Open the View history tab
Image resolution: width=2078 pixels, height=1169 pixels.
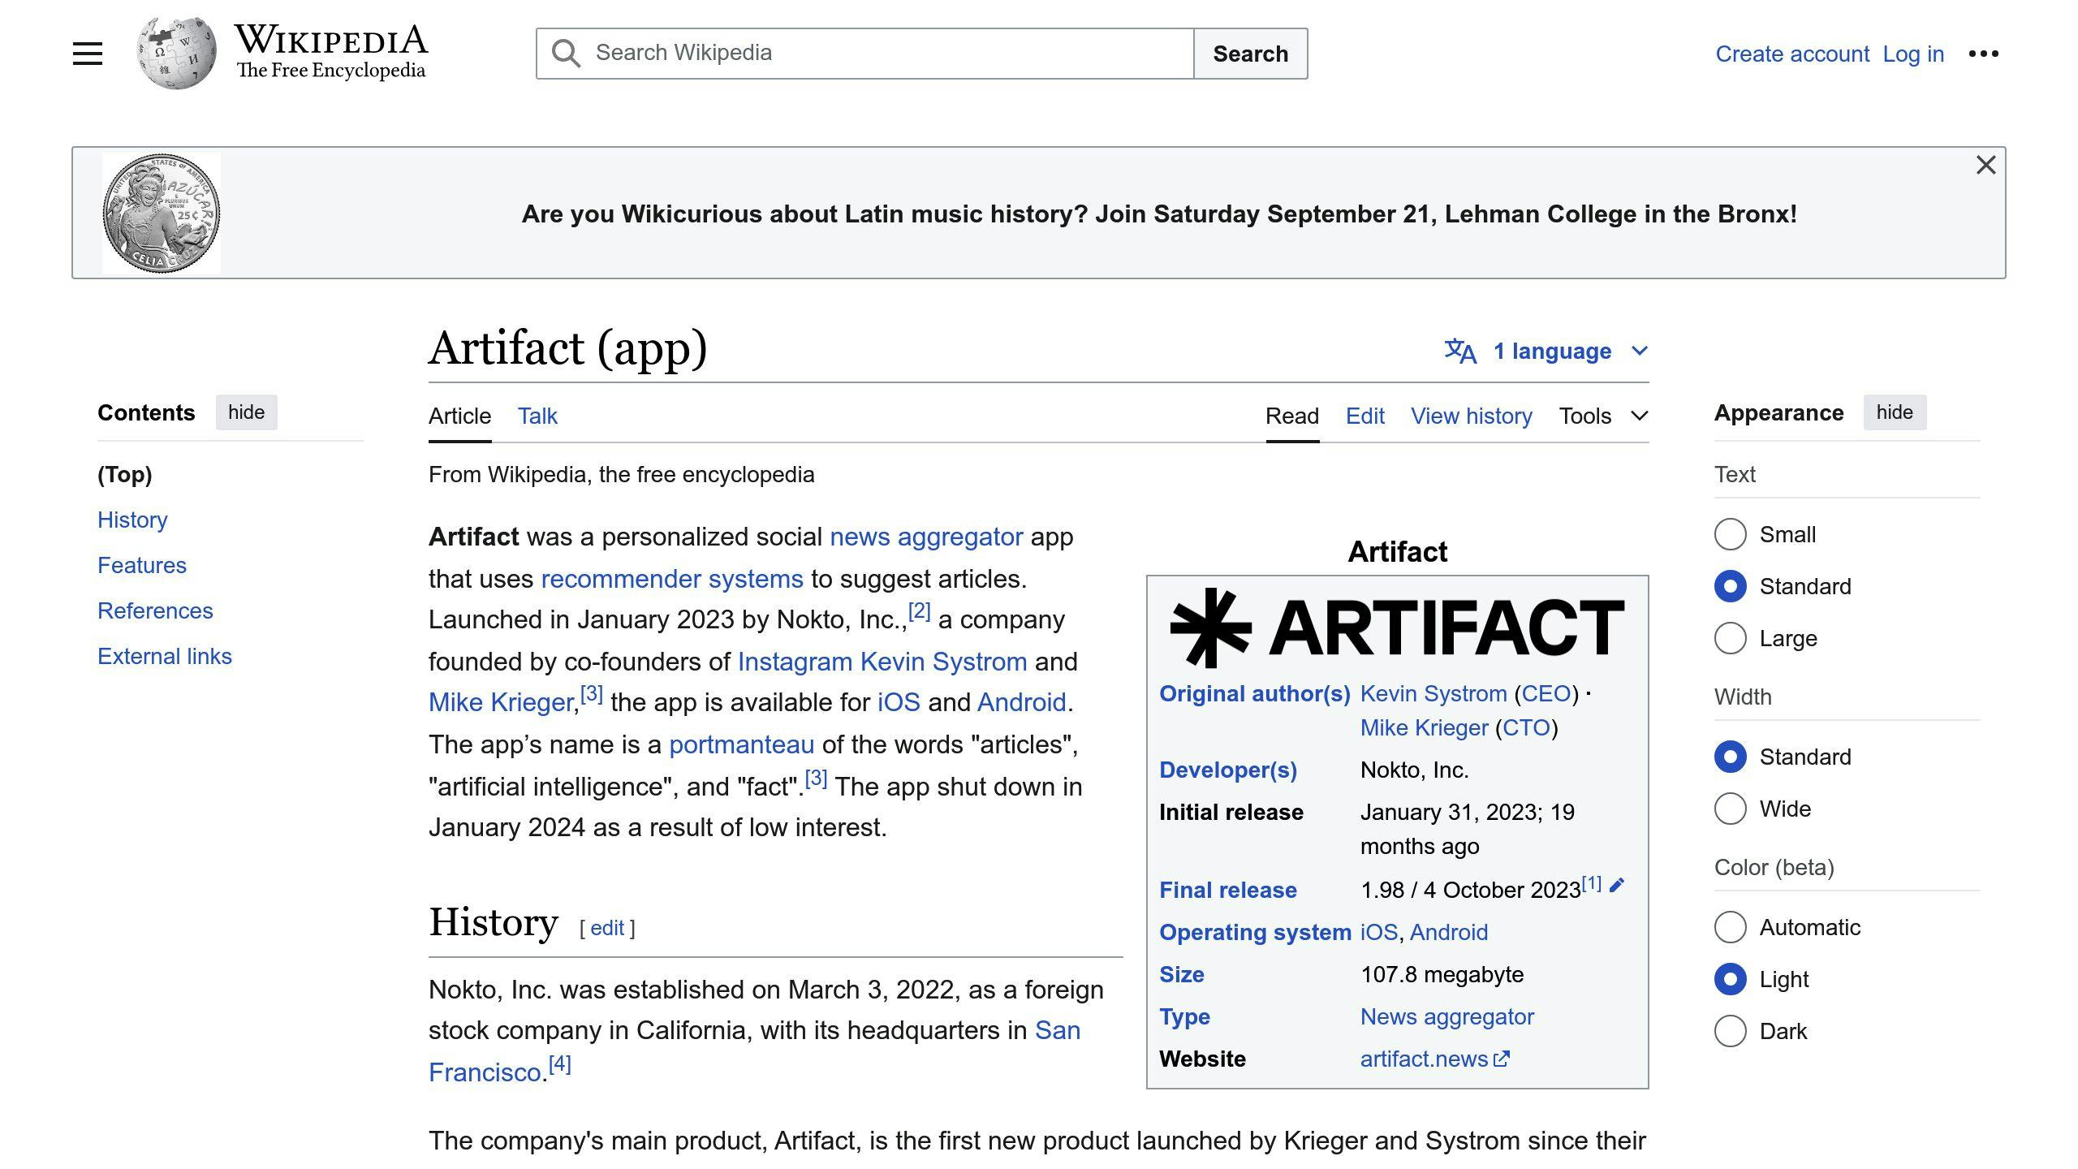[x=1472, y=416]
